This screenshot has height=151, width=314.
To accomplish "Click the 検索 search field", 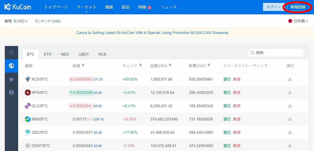I will point(276,53).
